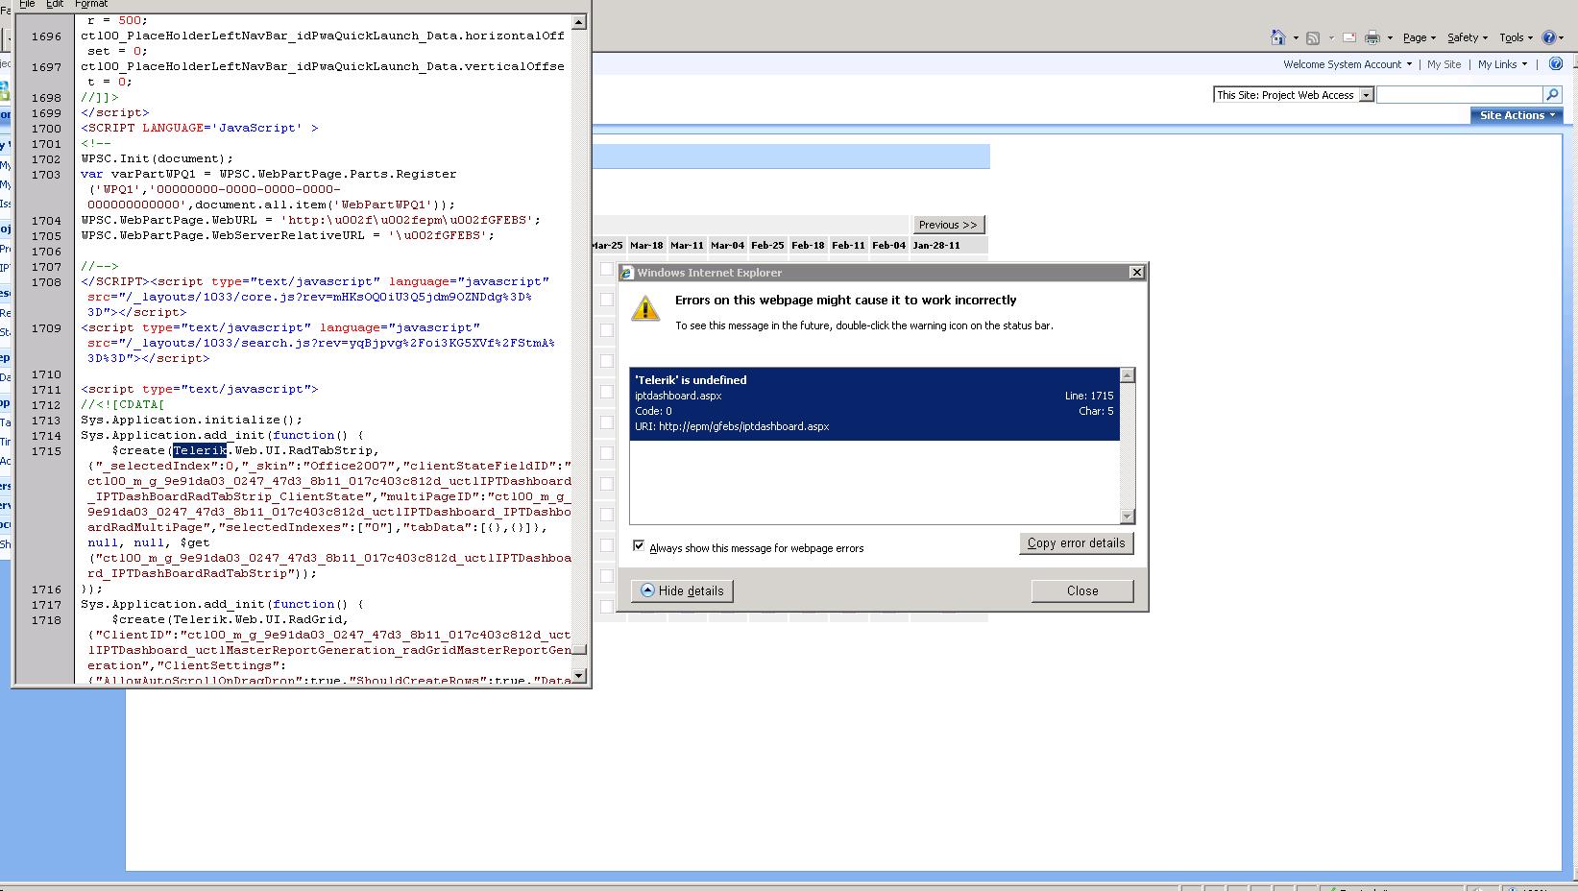Click the Mar-04 column header

click(727, 246)
